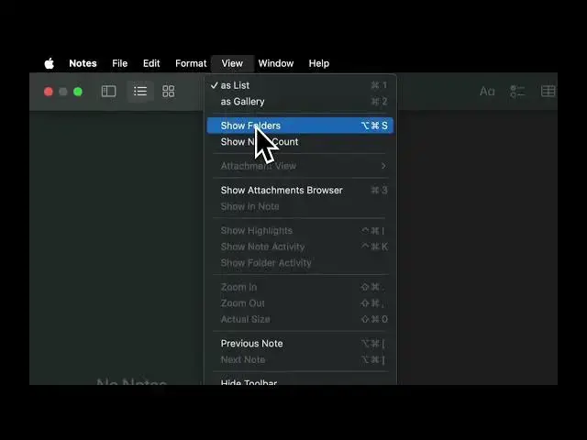Choose Previous Note menu item

(300, 344)
